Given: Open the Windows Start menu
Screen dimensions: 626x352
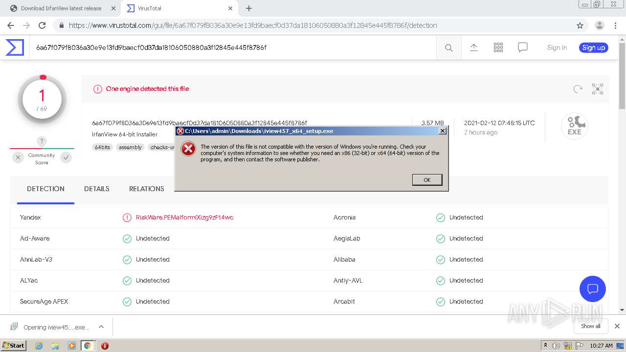Looking at the screenshot, I should click(x=14, y=346).
